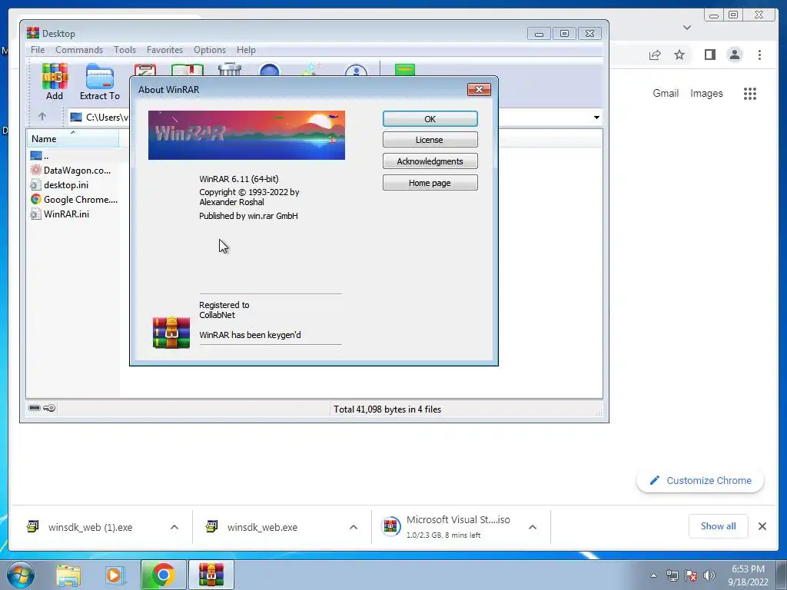This screenshot has height=590, width=787.
Task: Switch to Chrome in the taskbar
Action: tap(163, 575)
